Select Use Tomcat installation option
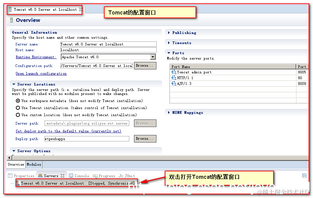Viewport: 313px width, 198px height. pos(18,108)
